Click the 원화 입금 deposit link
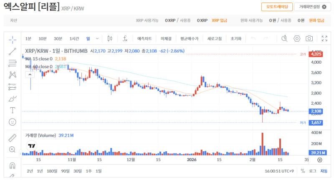Image resolution: width=334 pixels, height=180 pixels. click(x=316, y=20)
